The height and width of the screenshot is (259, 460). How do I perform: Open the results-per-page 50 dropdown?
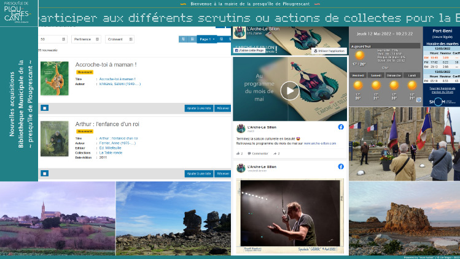(53, 39)
